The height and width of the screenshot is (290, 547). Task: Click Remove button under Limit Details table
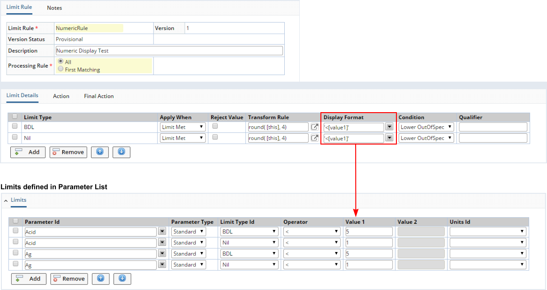68,152
